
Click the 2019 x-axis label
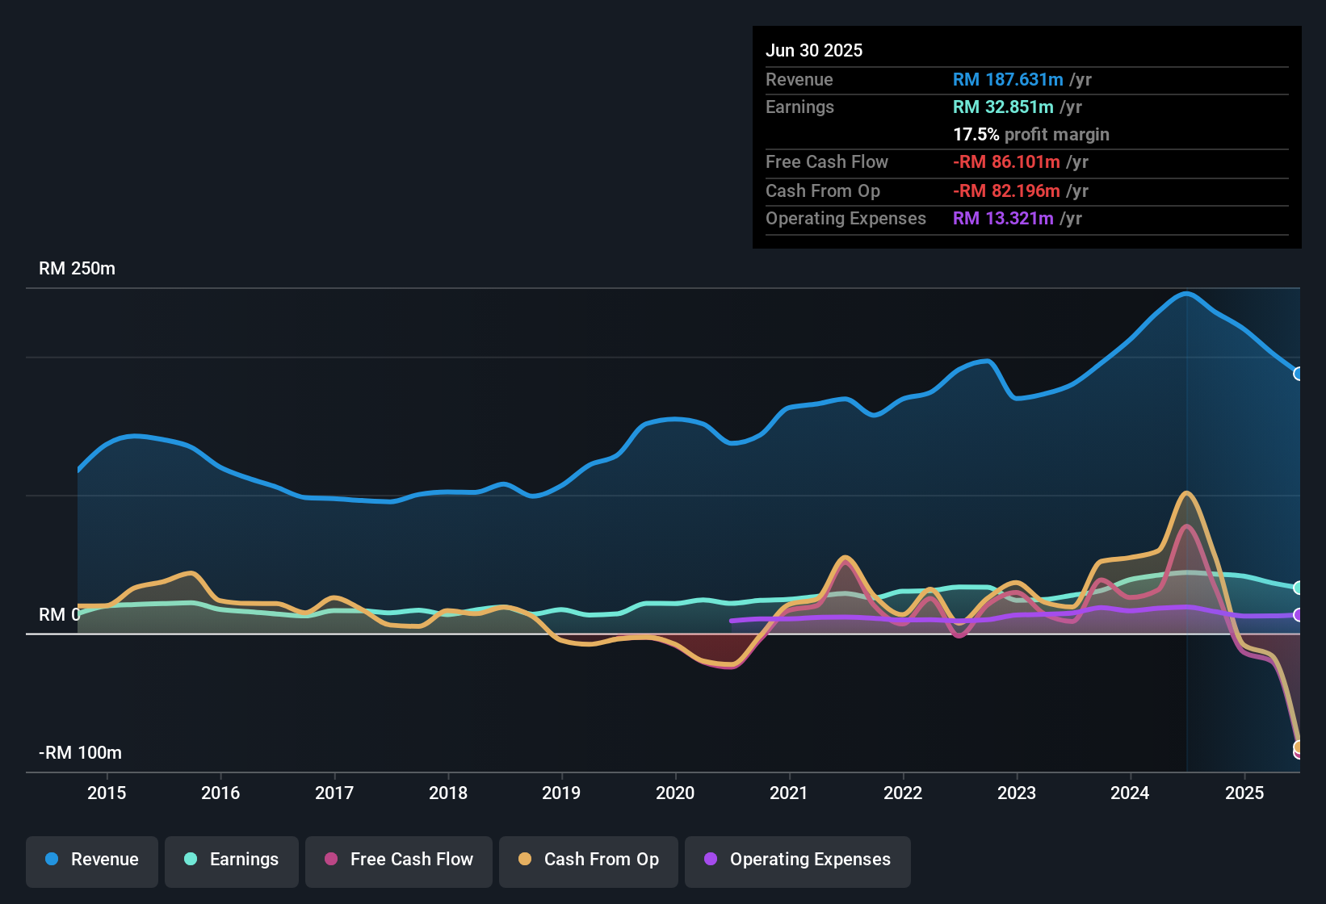561,793
